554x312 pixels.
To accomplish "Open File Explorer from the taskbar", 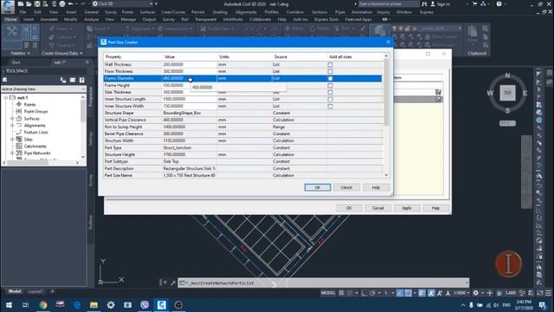I will click(x=93, y=304).
